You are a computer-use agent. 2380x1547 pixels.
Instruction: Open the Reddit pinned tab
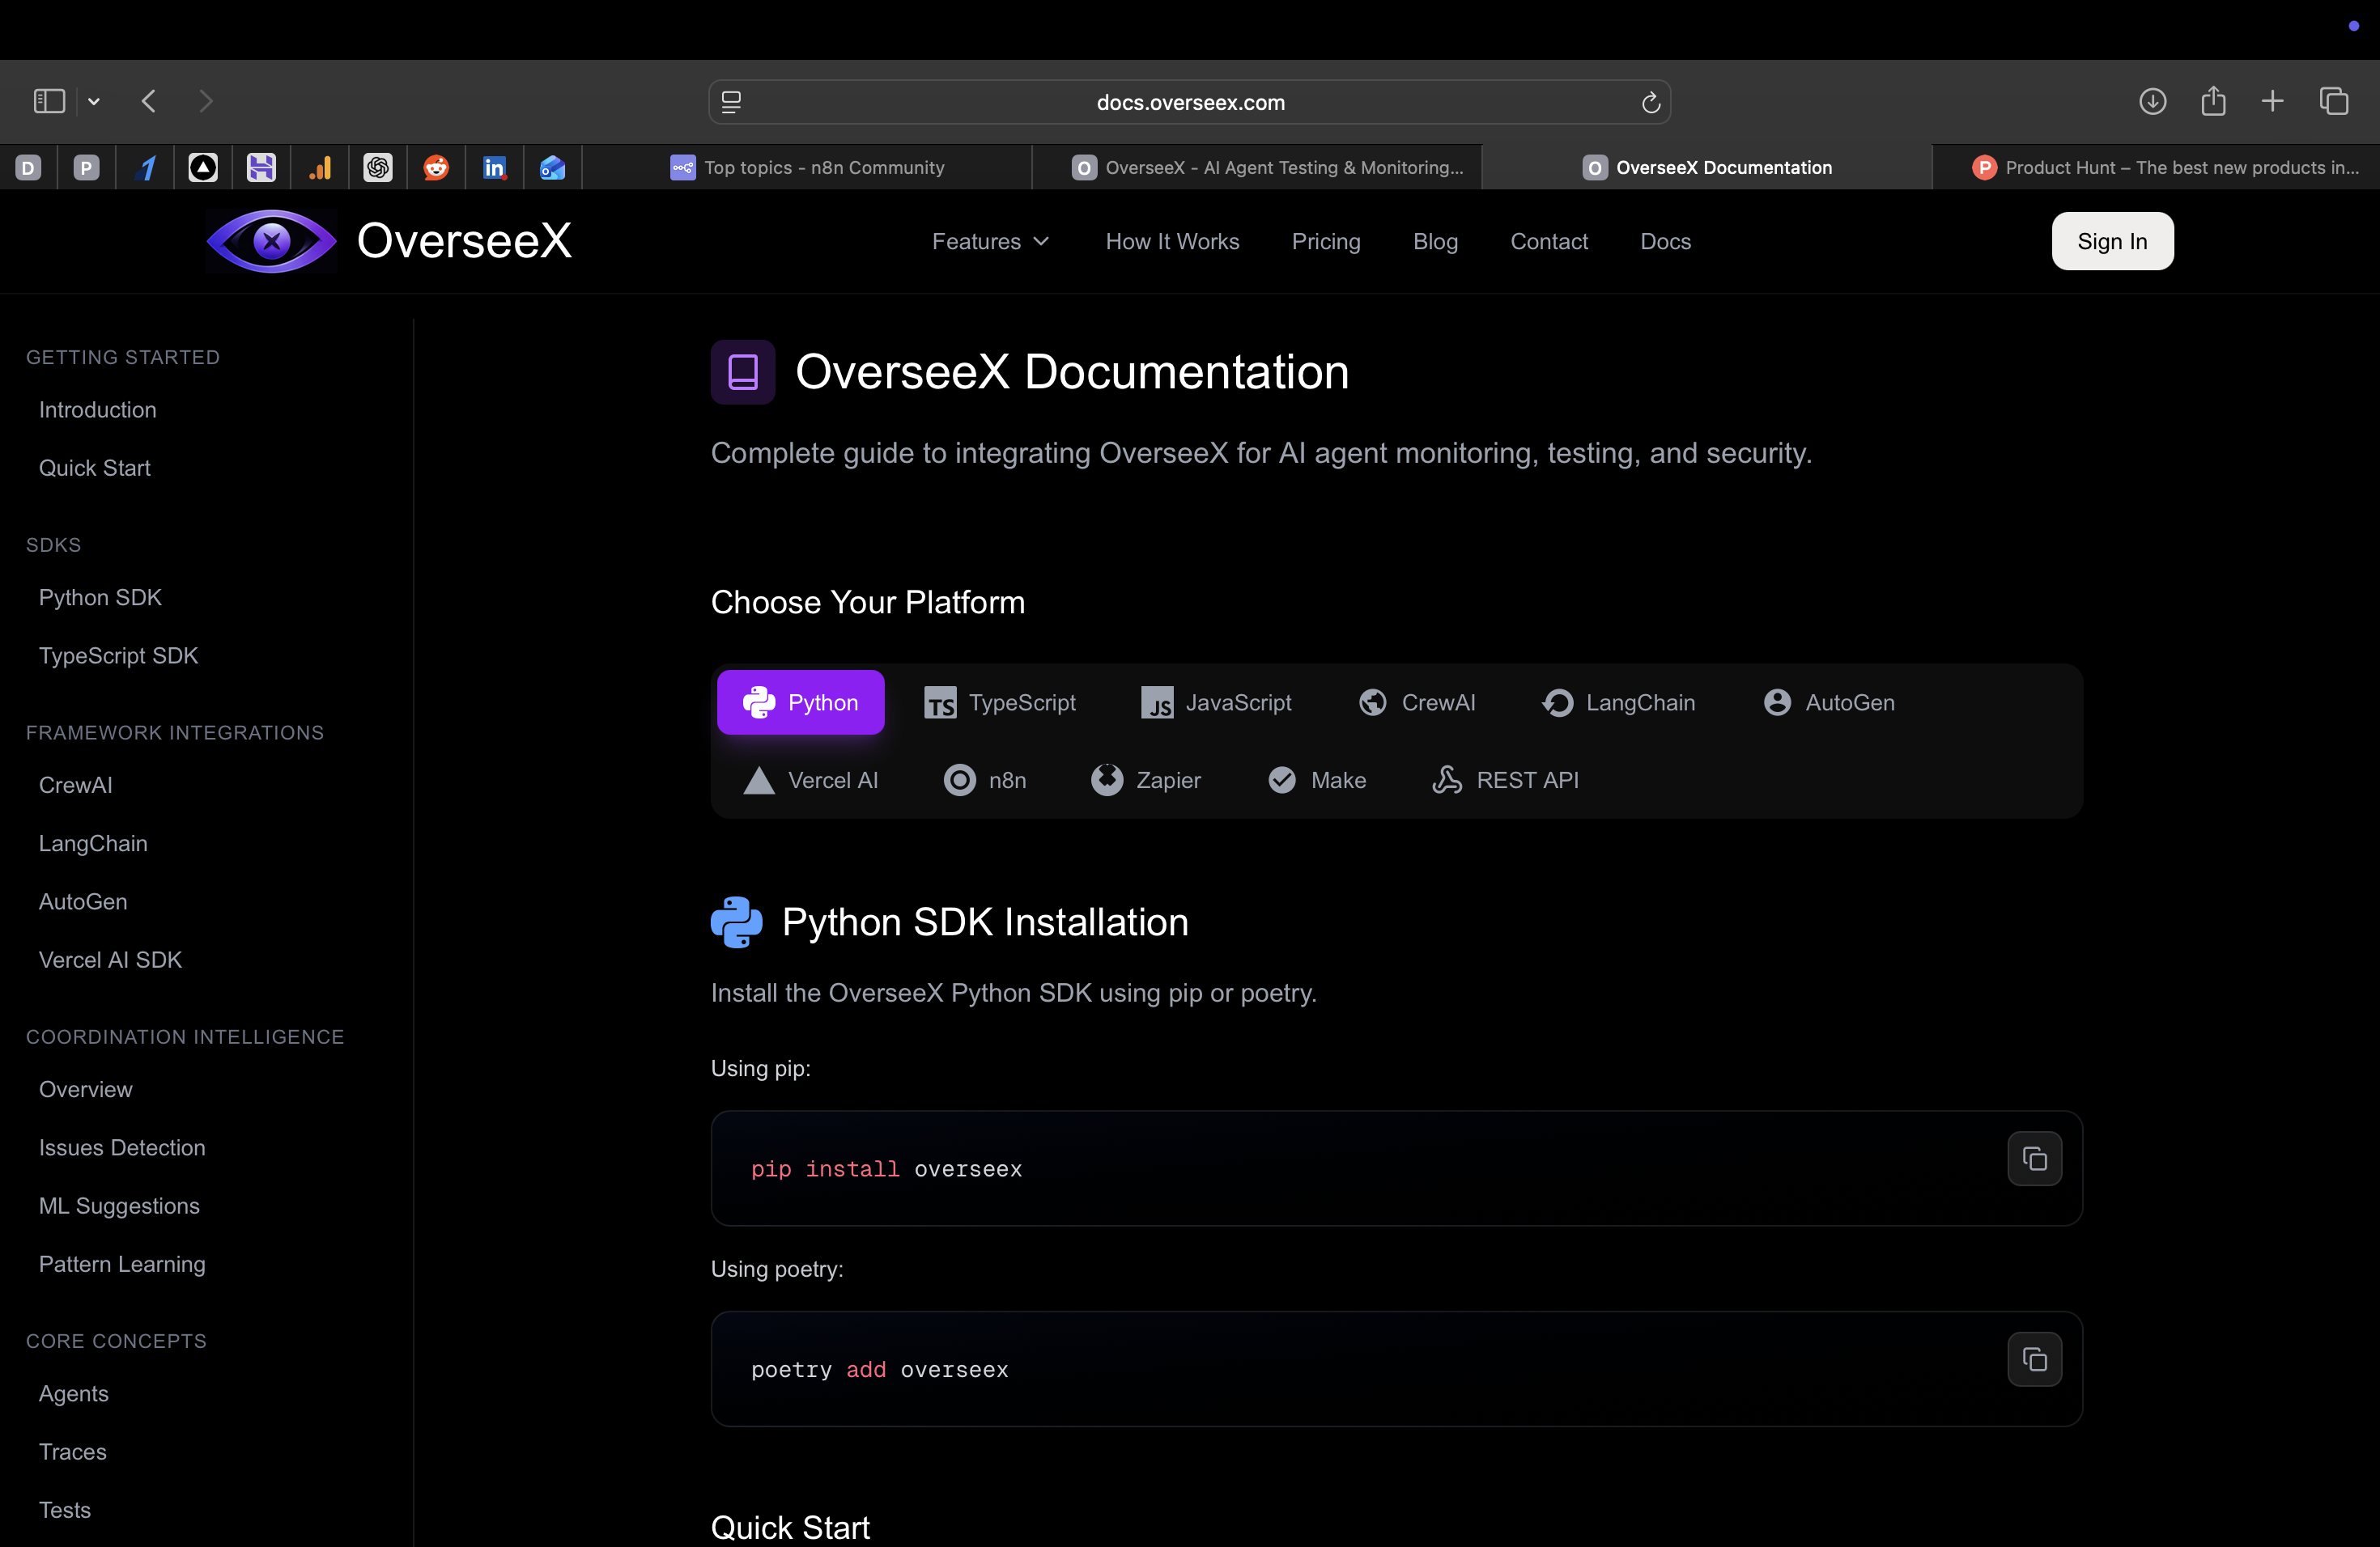436,167
